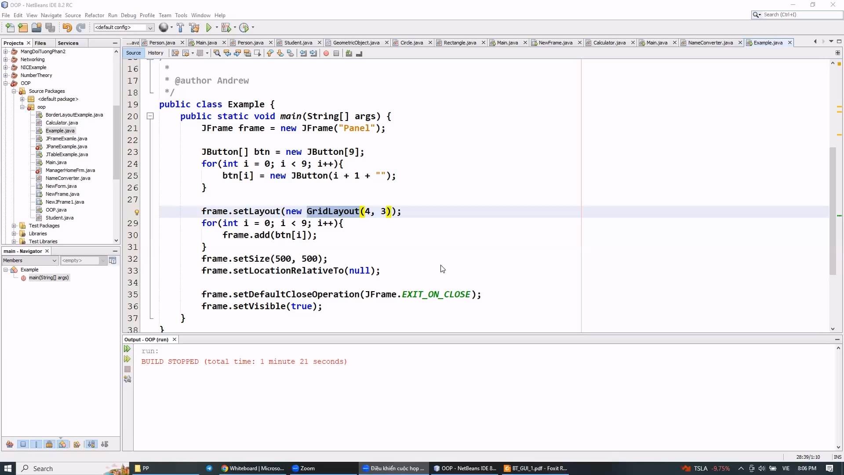Viewport: 844px width, 475px height.
Task: Expand the Test Packages node
Action: (14, 226)
